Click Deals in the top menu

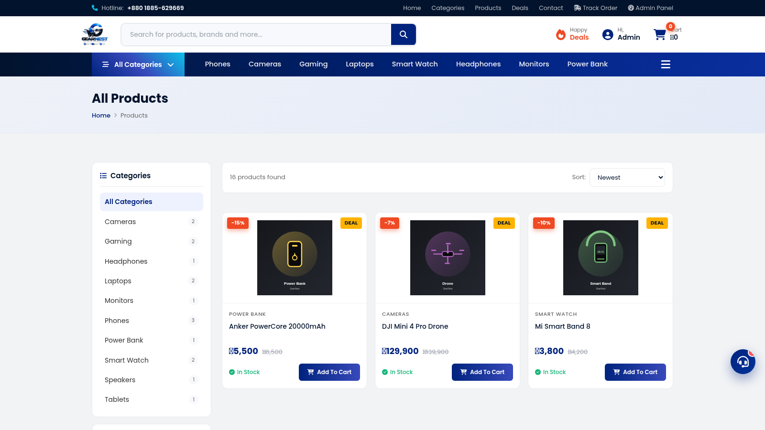(520, 8)
